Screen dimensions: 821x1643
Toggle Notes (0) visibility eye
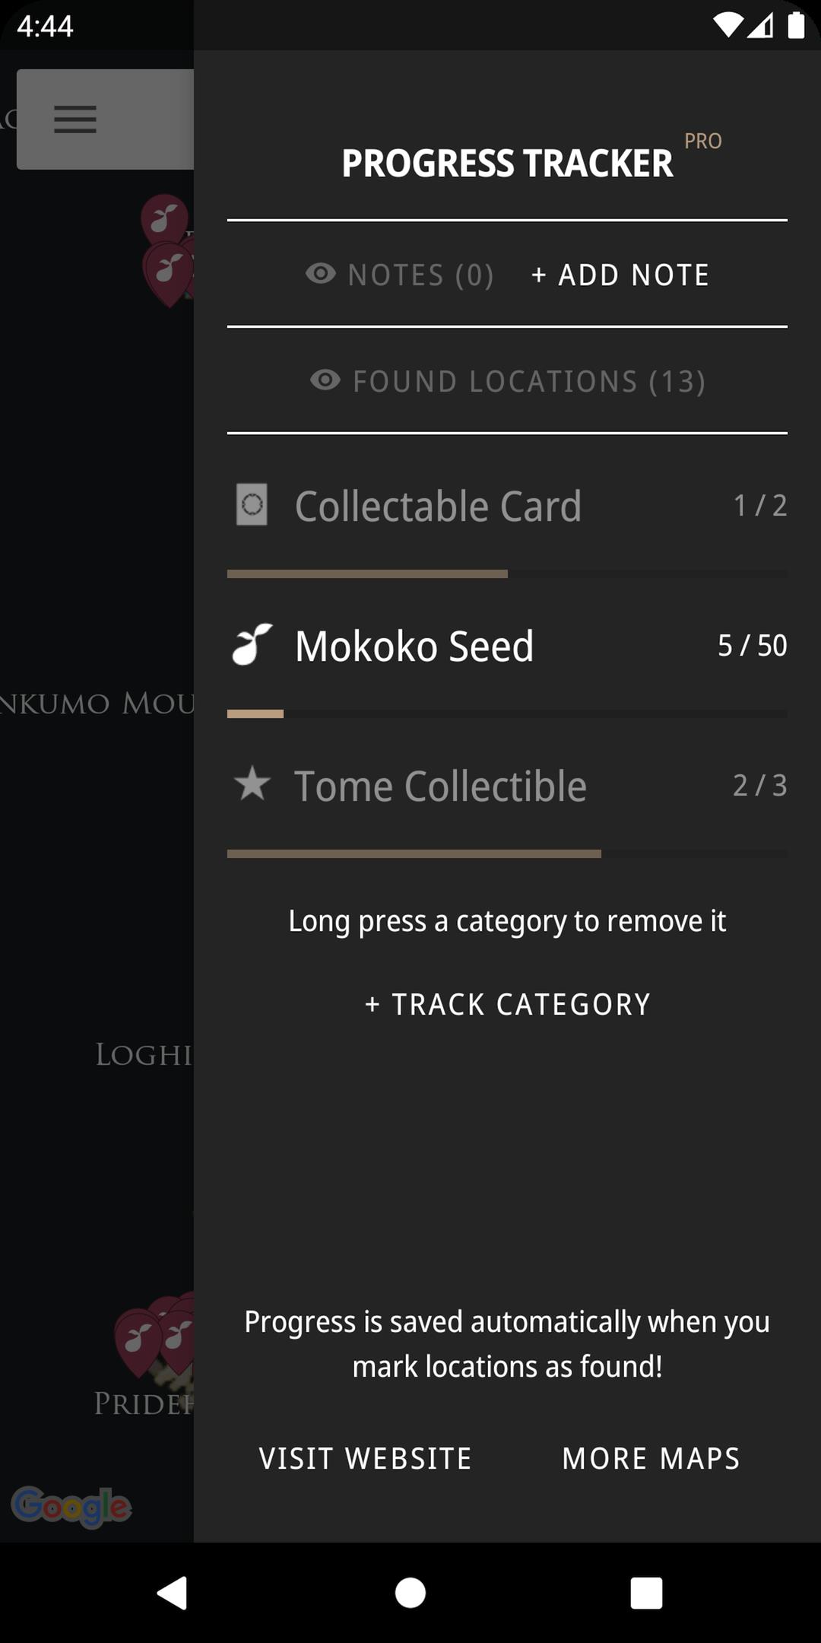tap(320, 273)
